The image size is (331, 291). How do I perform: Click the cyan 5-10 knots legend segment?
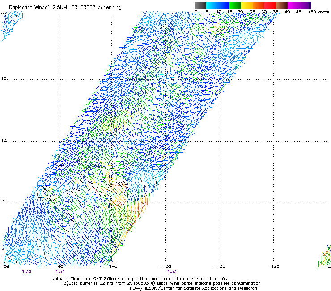[212, 5]
